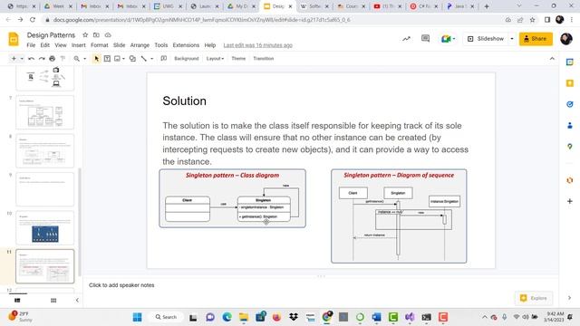The height and width of the screenshot is (326, 580).
Task: Open the Layout dropdown
Action: (x=215, y=58)
